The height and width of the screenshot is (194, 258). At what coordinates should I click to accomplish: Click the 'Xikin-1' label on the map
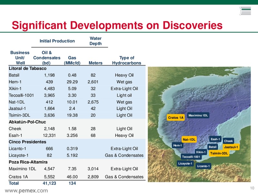coord(201,152)
